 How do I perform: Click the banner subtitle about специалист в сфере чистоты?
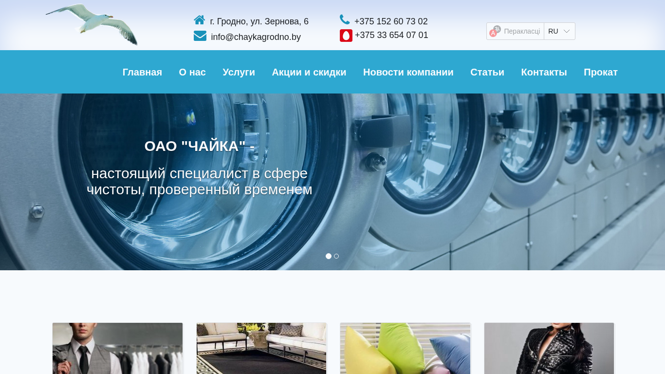click(x=200, y=181)
